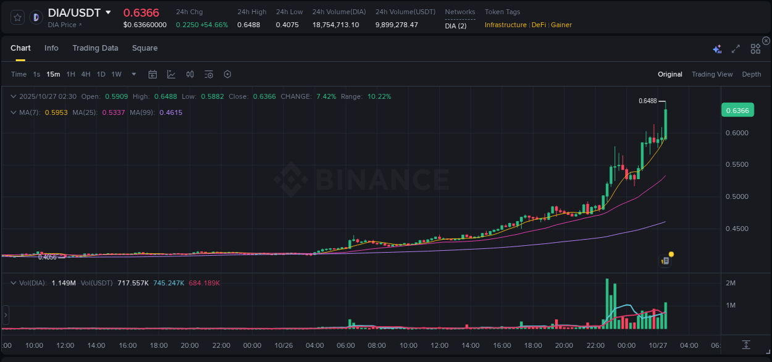Select the 1H timeframe interval

tap(70, 74)
